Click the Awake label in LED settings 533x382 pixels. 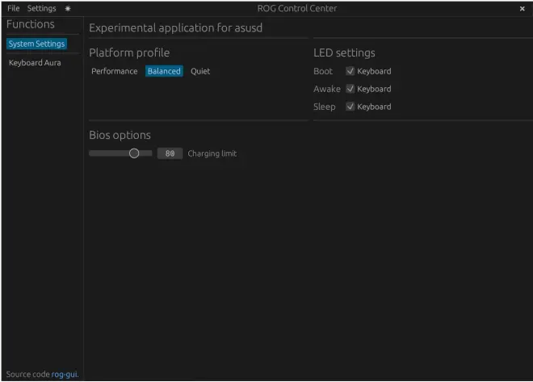click(327, 89)
